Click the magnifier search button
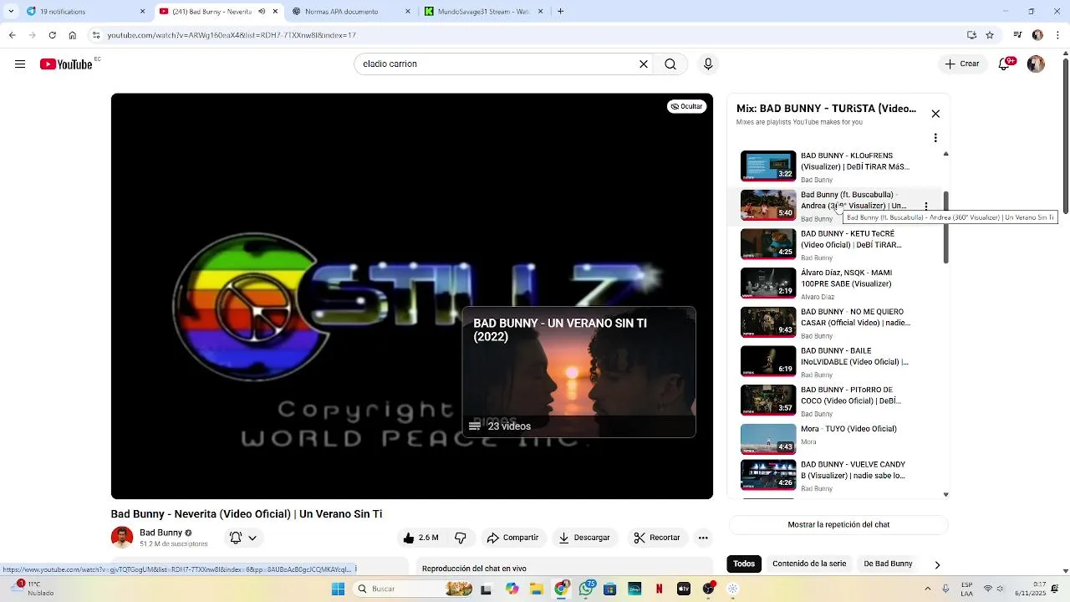 click(670, 64)
